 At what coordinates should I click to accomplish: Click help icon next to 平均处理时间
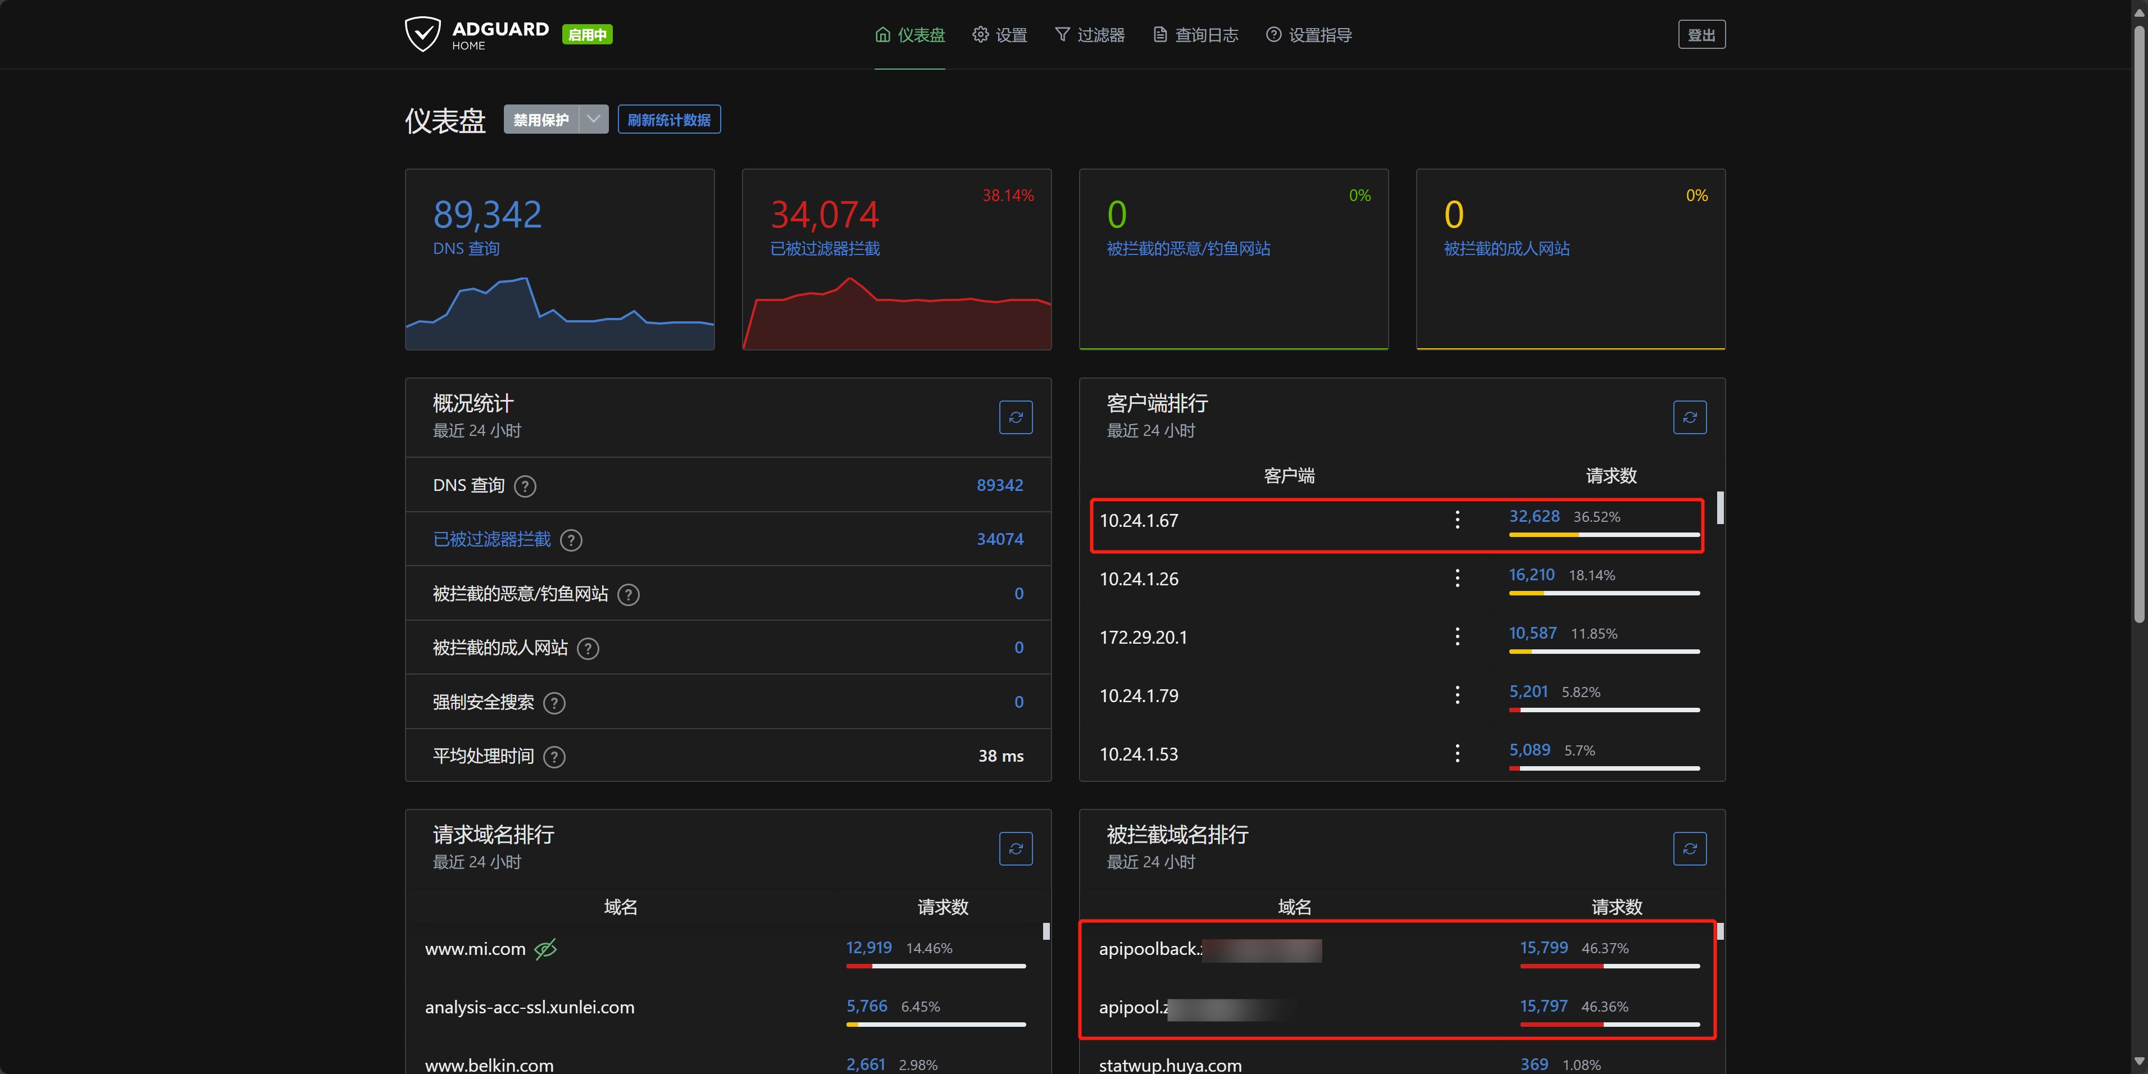554,757
